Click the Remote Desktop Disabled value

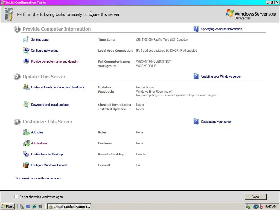tap(142, 154)
